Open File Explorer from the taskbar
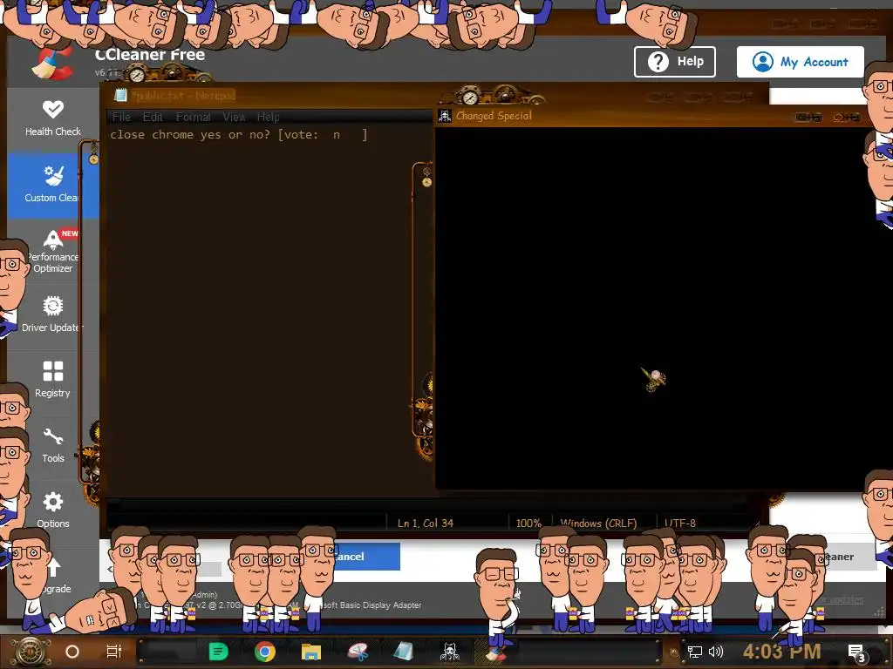The image size is (893, 669). point(311,652)
